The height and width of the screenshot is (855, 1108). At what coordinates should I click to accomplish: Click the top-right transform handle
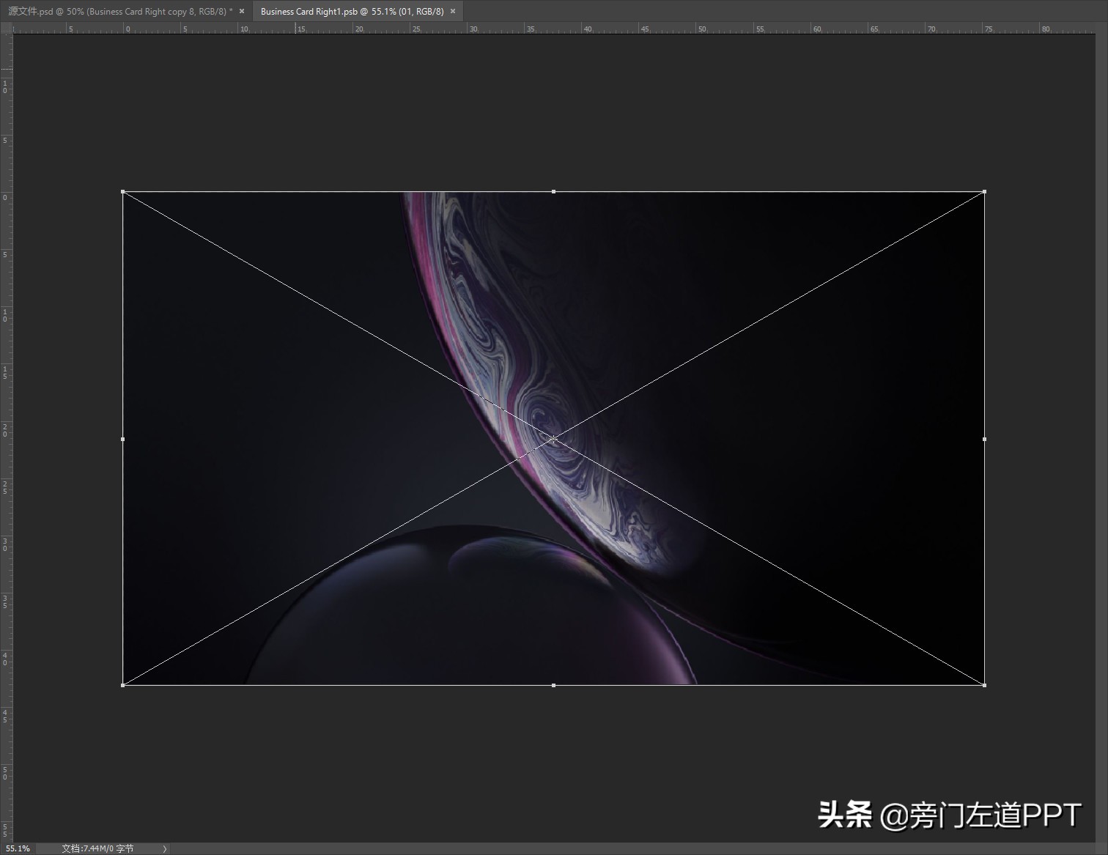coord(984,191)
